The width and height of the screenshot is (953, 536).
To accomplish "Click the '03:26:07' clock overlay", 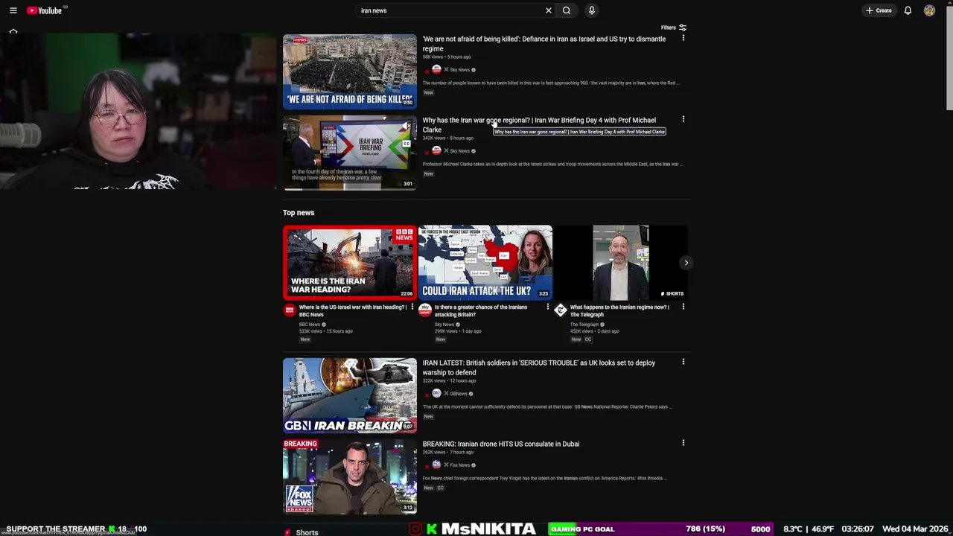I will tap(857, 529).
